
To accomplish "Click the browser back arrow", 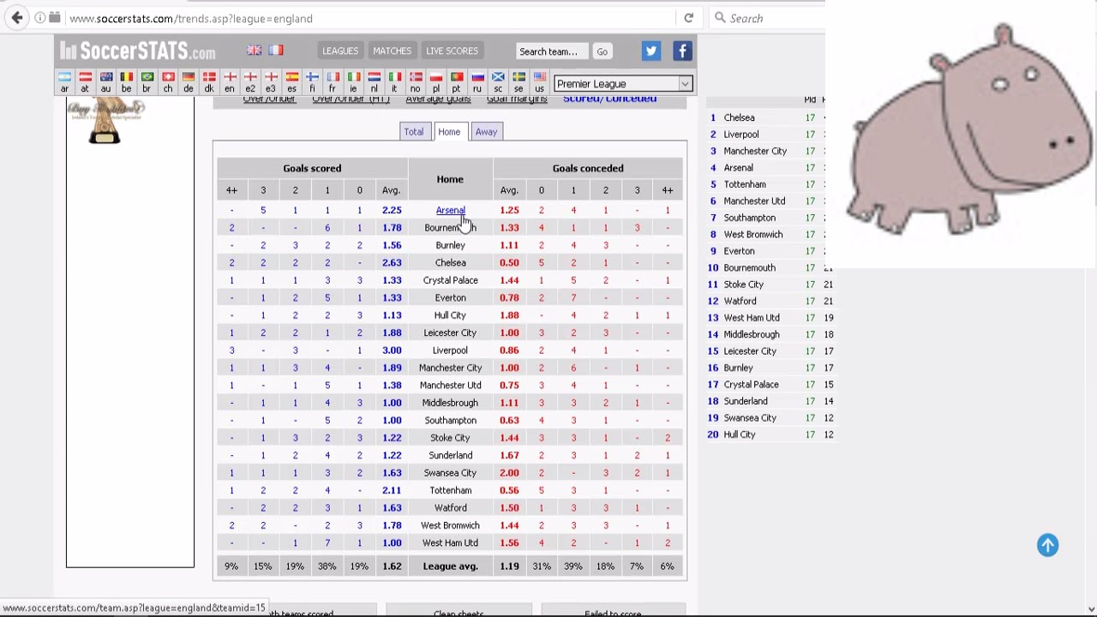I will pos(17,18).
